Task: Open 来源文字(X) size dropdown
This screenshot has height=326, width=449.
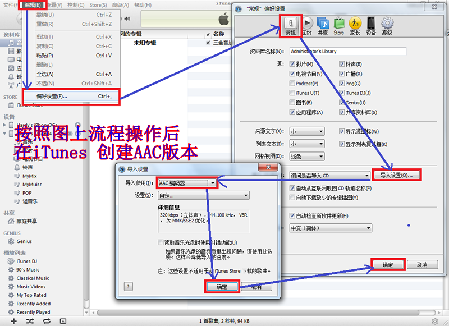Action: [306, 131]
